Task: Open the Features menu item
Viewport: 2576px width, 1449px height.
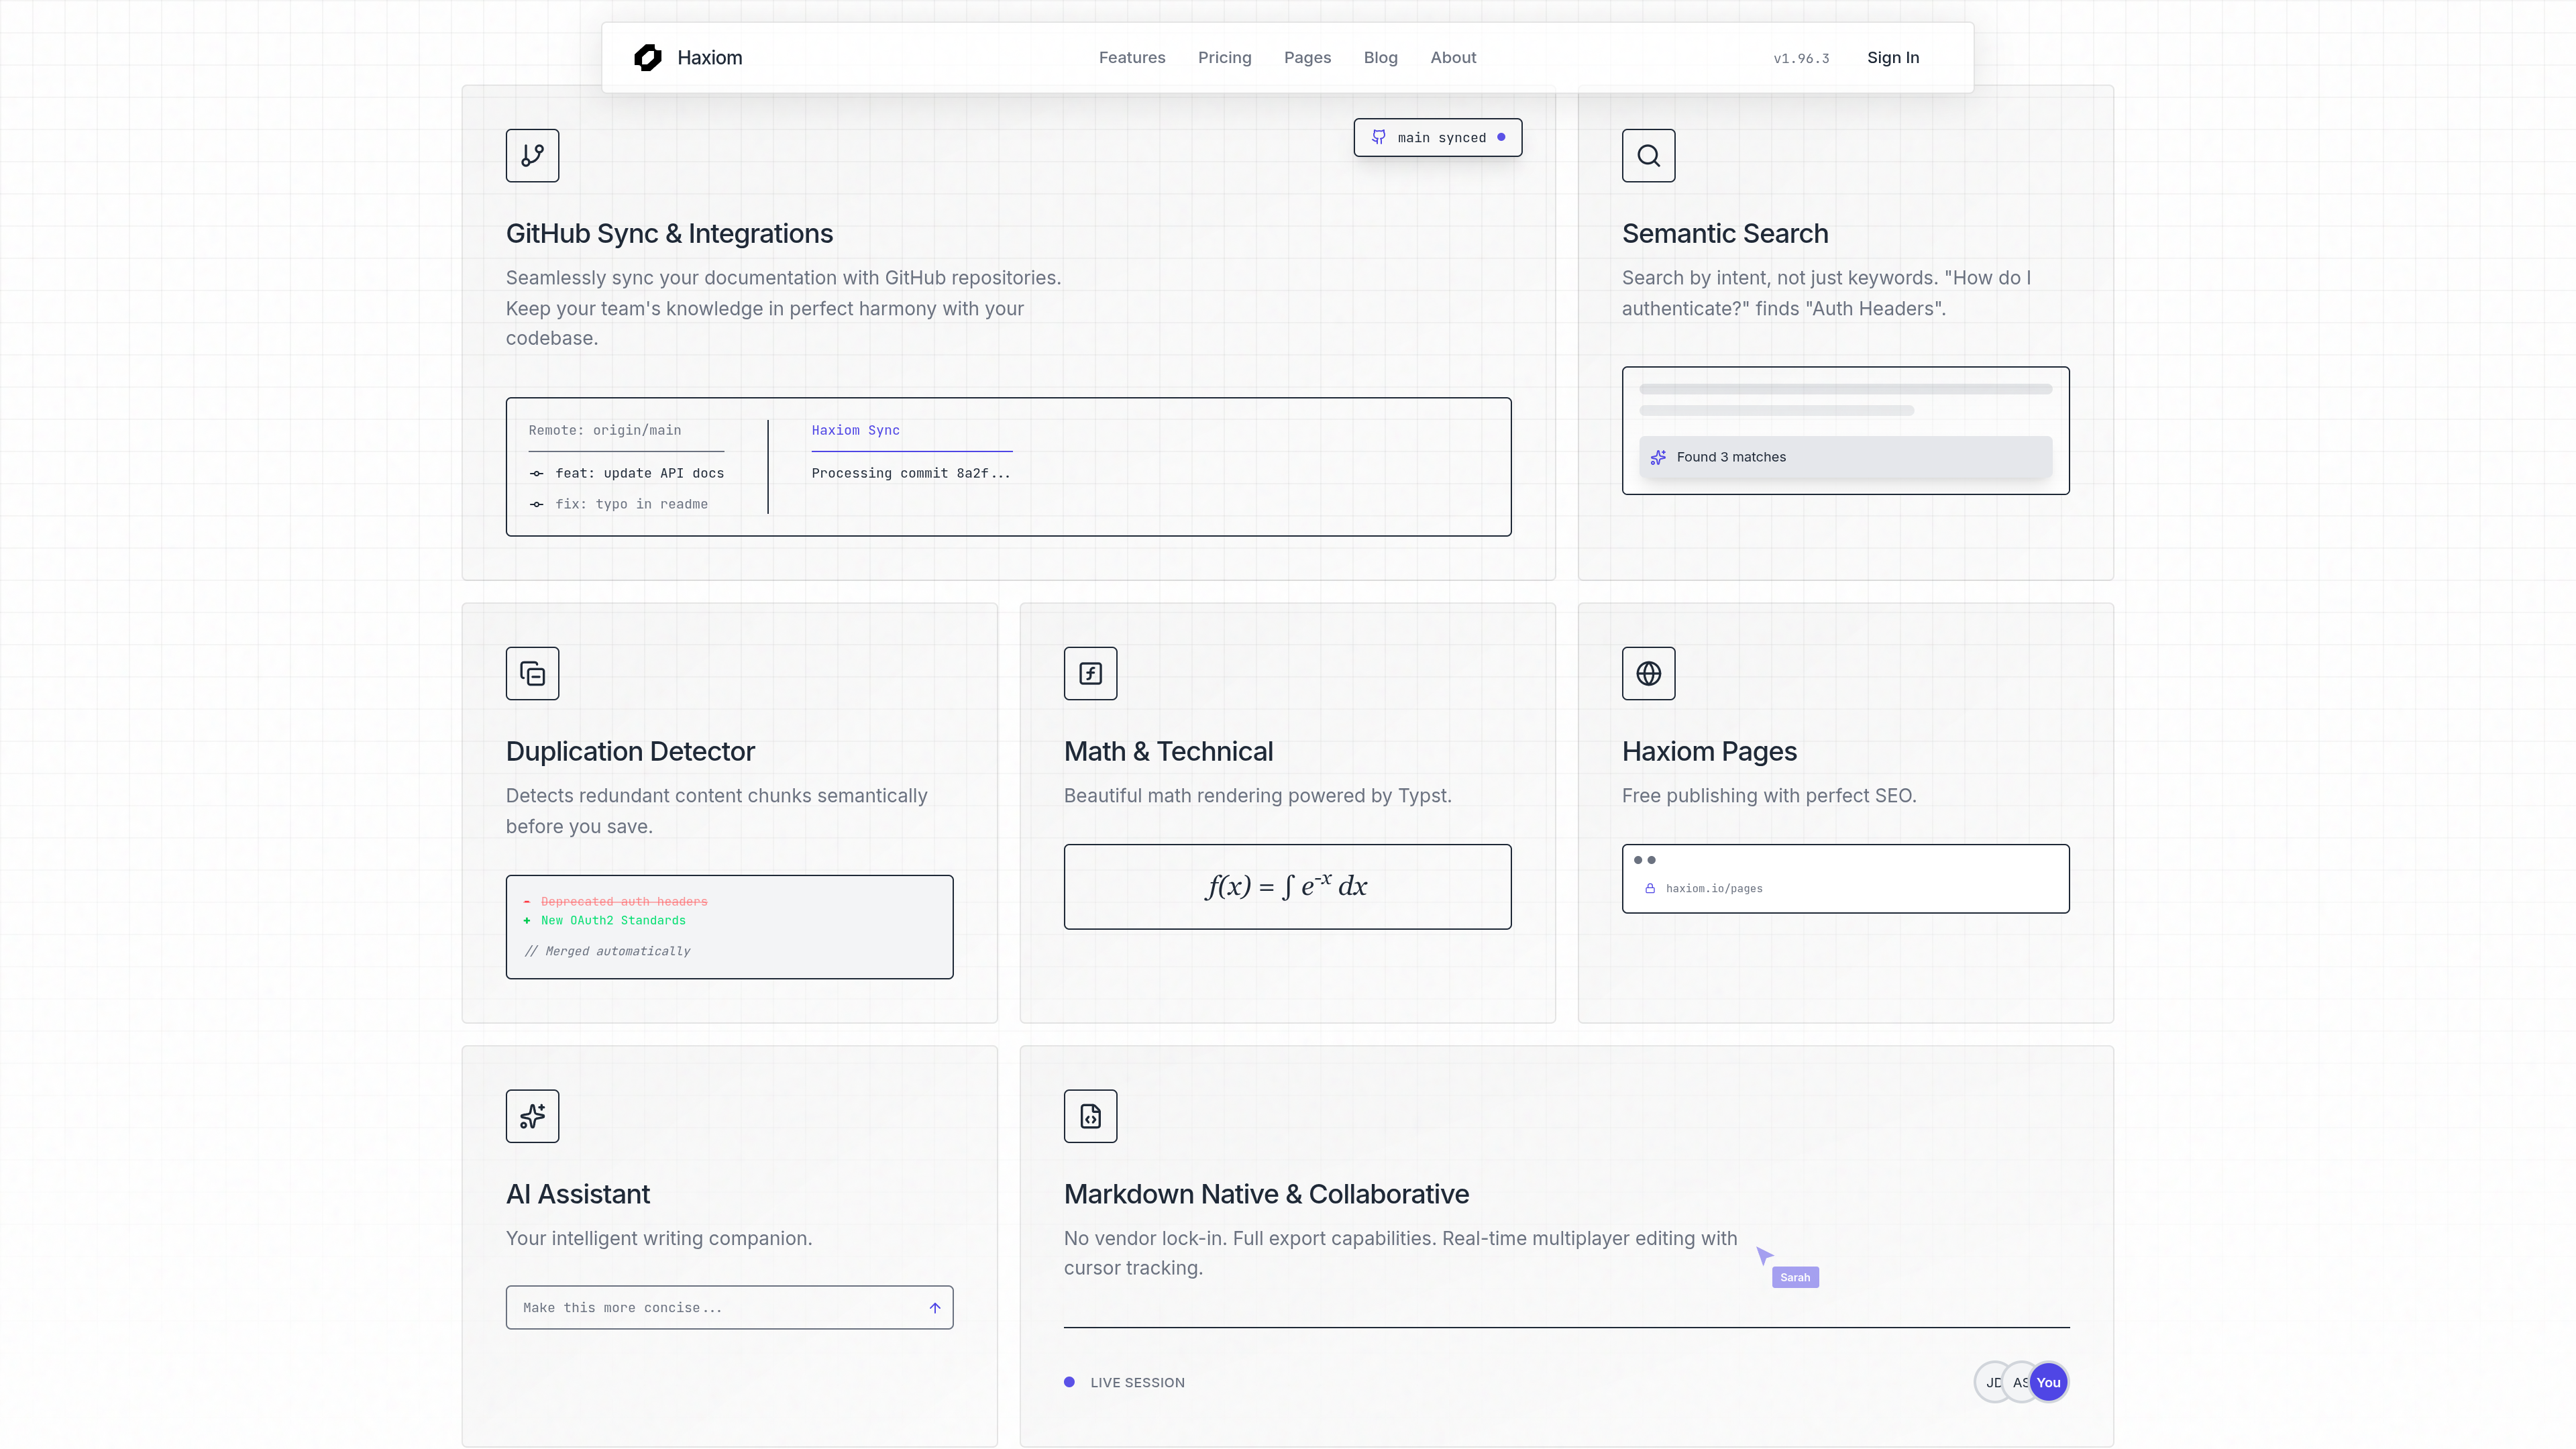Action: tap(1131, 58)
